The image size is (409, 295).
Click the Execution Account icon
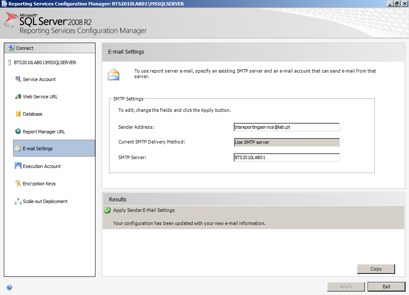coord(18,166)
